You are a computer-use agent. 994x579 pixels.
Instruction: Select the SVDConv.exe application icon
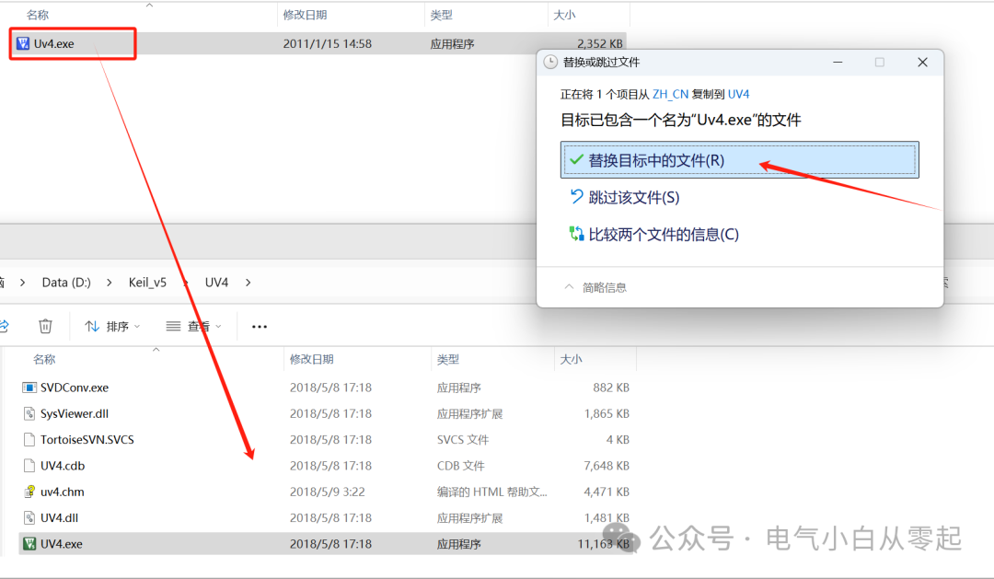coord(29,387)
